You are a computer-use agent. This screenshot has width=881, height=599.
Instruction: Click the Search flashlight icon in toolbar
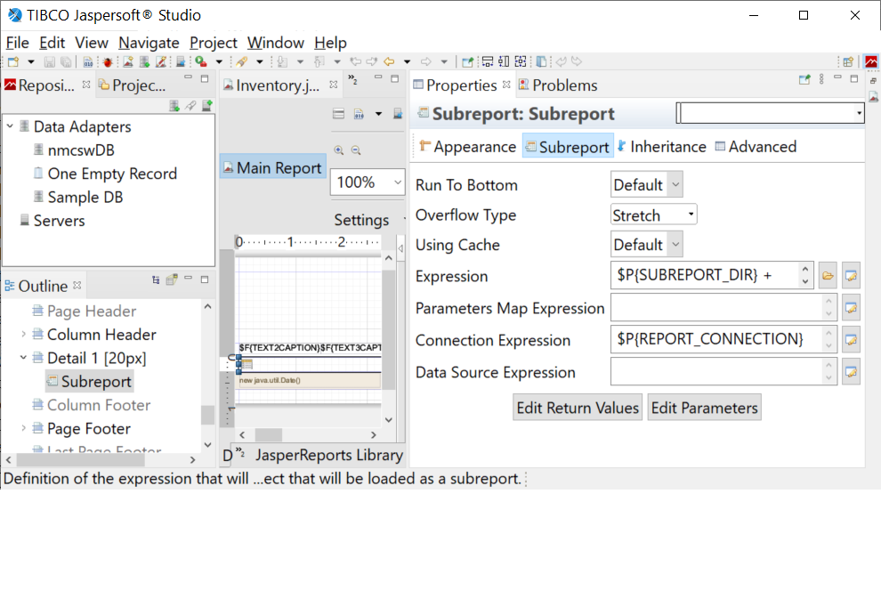click(x=242, y=61)
